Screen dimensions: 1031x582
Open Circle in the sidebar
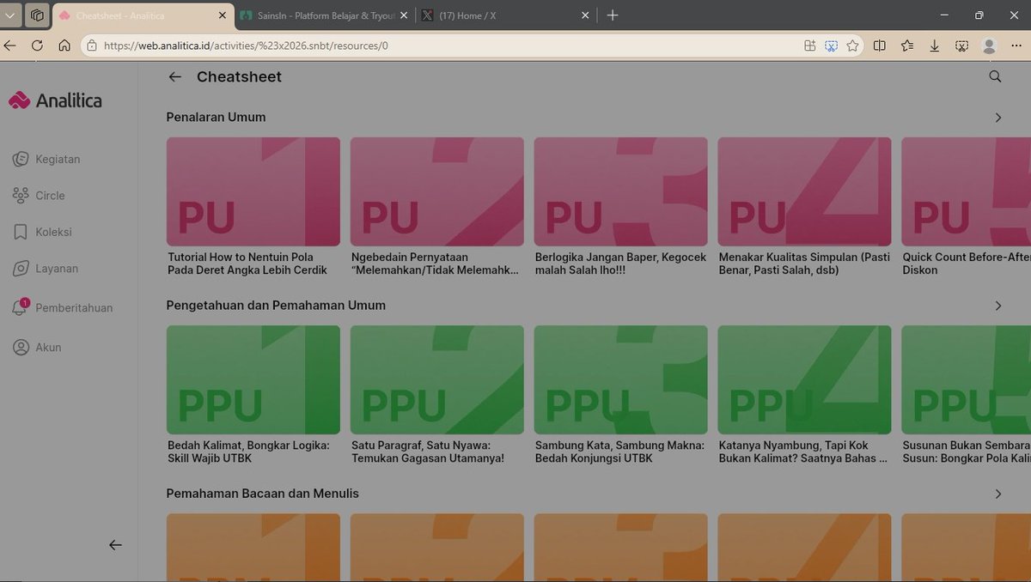pos(40,196)
